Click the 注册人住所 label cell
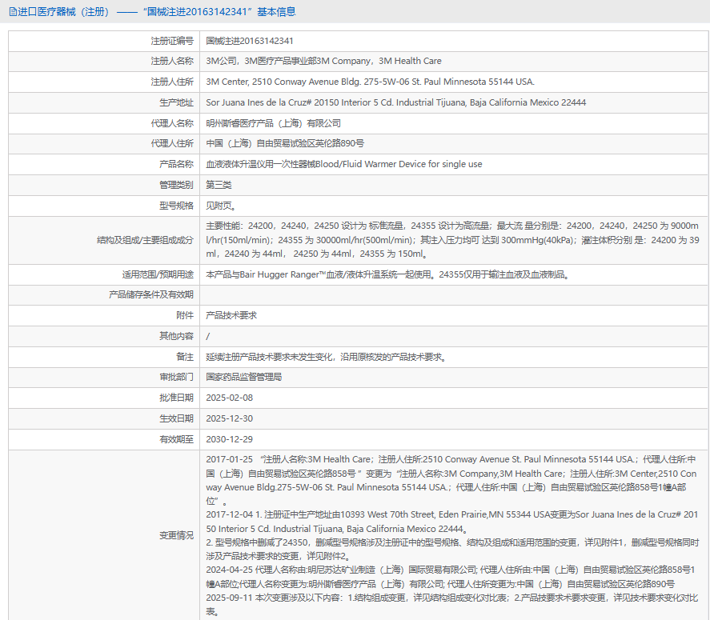 (x=104, y=82)
